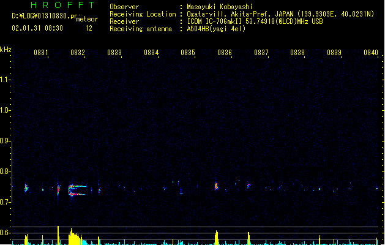
Task: Click the Observer field label
Action: (x=124, y=7)
